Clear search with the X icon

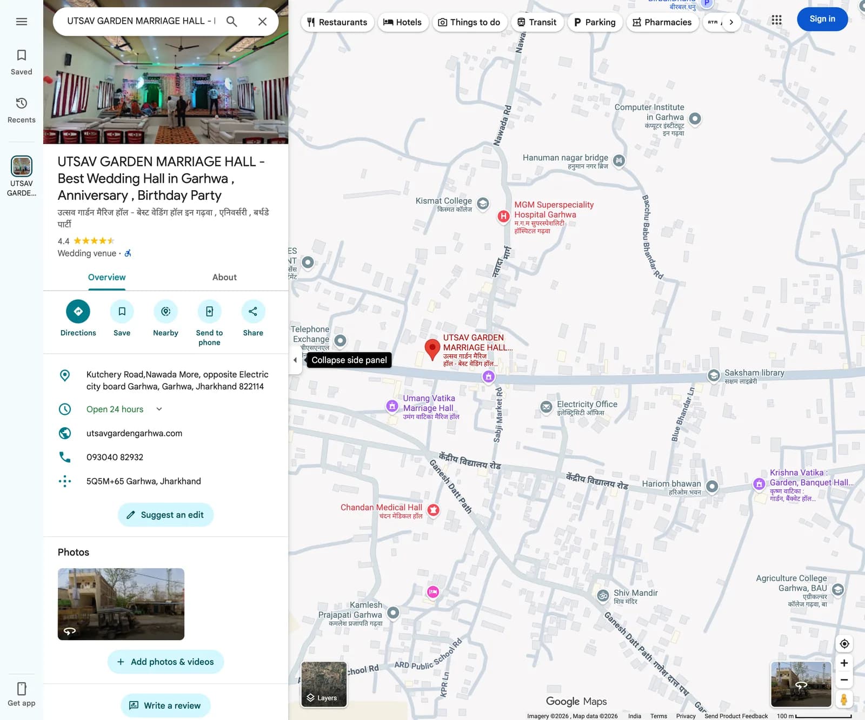click(262, 22)
